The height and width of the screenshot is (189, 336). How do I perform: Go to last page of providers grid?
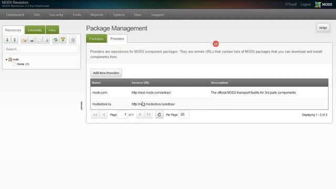149,114
